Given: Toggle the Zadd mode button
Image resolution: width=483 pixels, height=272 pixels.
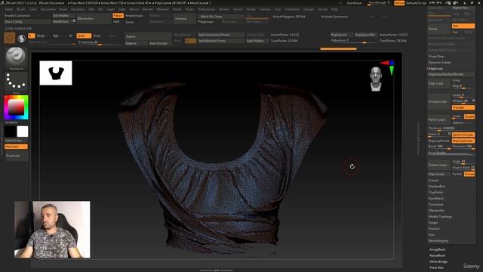Looking at the screenshot, I should point(84,36).
